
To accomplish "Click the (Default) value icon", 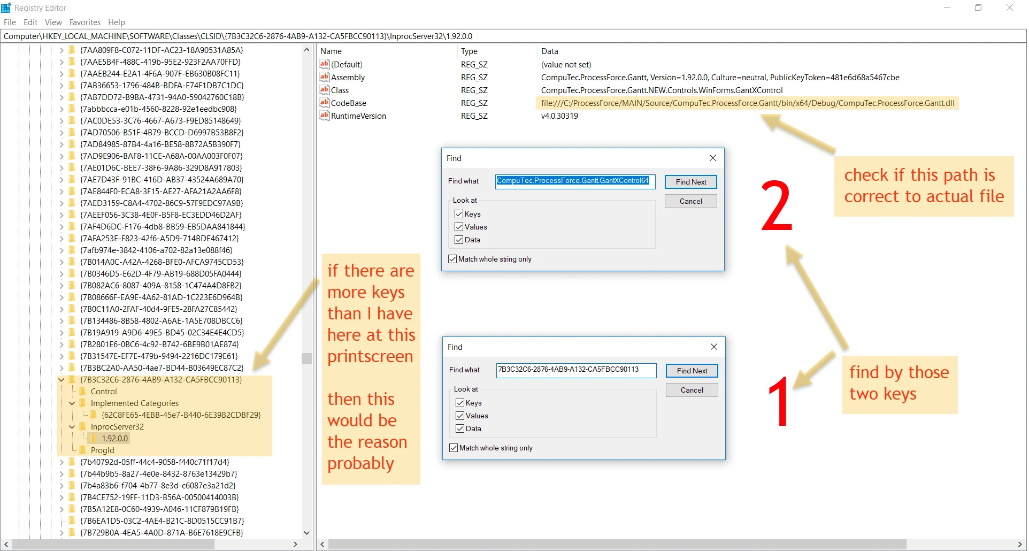I will point(325,64).
